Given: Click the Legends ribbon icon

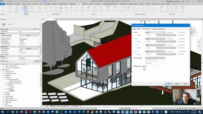Looking at the screenshot, I should pos(108,9).
